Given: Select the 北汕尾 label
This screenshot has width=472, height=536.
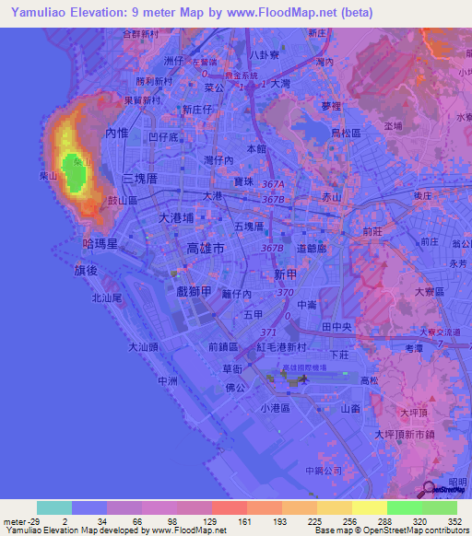Looking at the screenshot, I should (x=106, y=298).
